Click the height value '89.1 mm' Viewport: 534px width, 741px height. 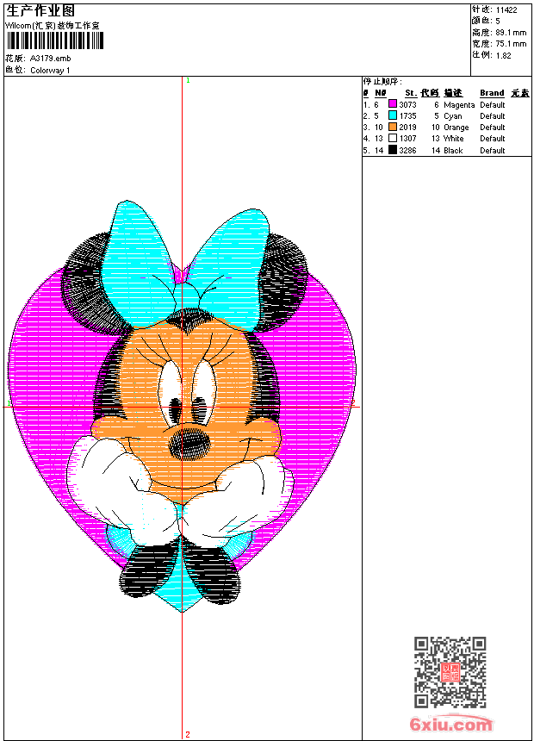511,33
